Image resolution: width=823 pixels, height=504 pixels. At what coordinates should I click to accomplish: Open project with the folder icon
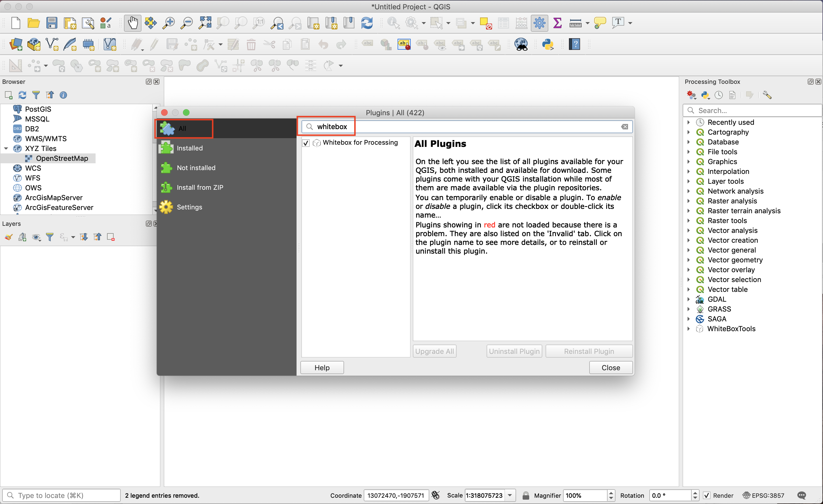click(x=33, y=23)
